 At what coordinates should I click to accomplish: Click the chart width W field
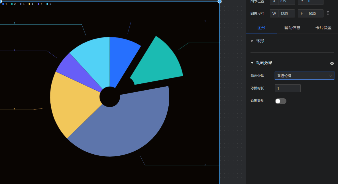(286, 13)
